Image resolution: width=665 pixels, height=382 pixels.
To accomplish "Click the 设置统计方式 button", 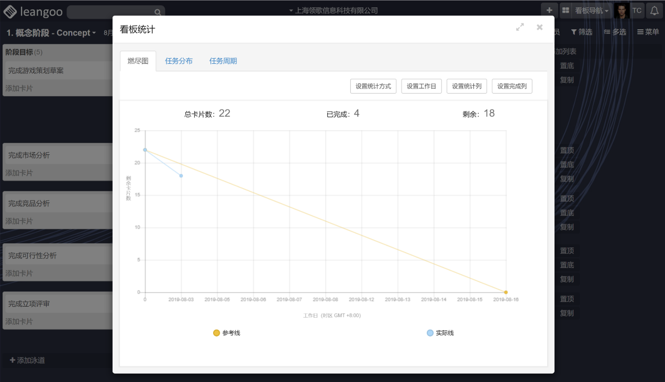I will [x=373, y=86].
